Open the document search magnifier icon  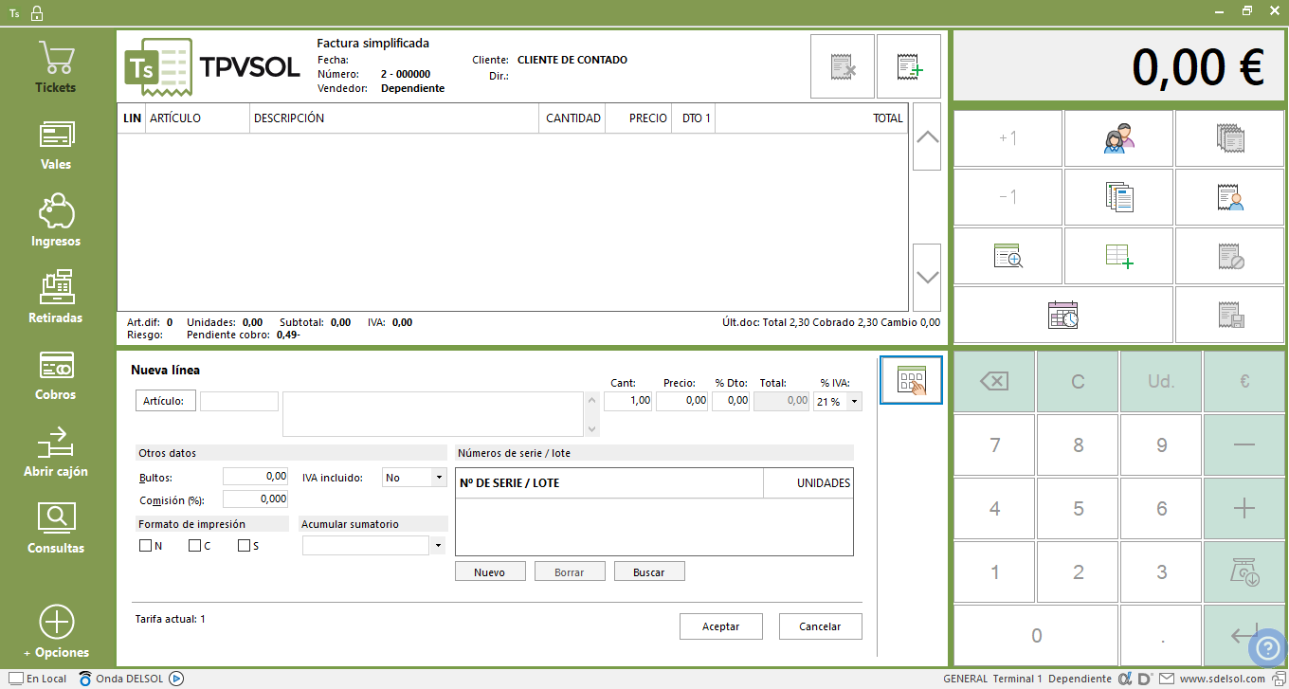tap(1008, 256)
